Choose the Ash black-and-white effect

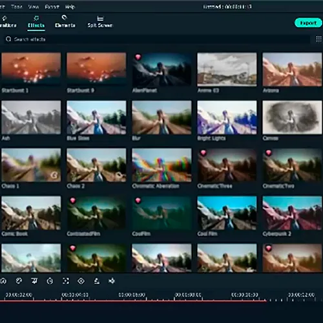coord(31,117)
